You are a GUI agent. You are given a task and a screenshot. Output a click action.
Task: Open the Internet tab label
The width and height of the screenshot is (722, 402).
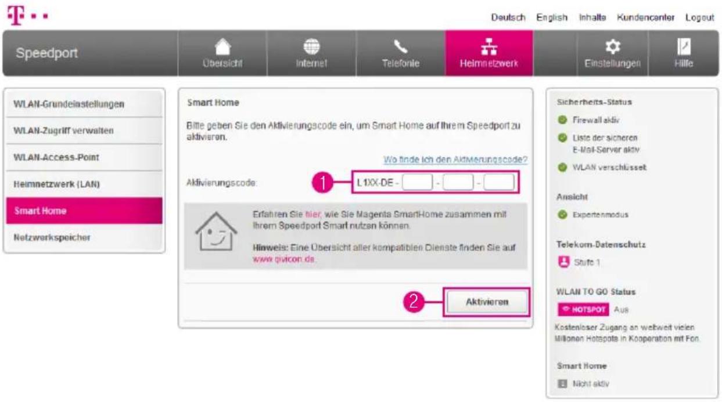[x=311, y=65]
